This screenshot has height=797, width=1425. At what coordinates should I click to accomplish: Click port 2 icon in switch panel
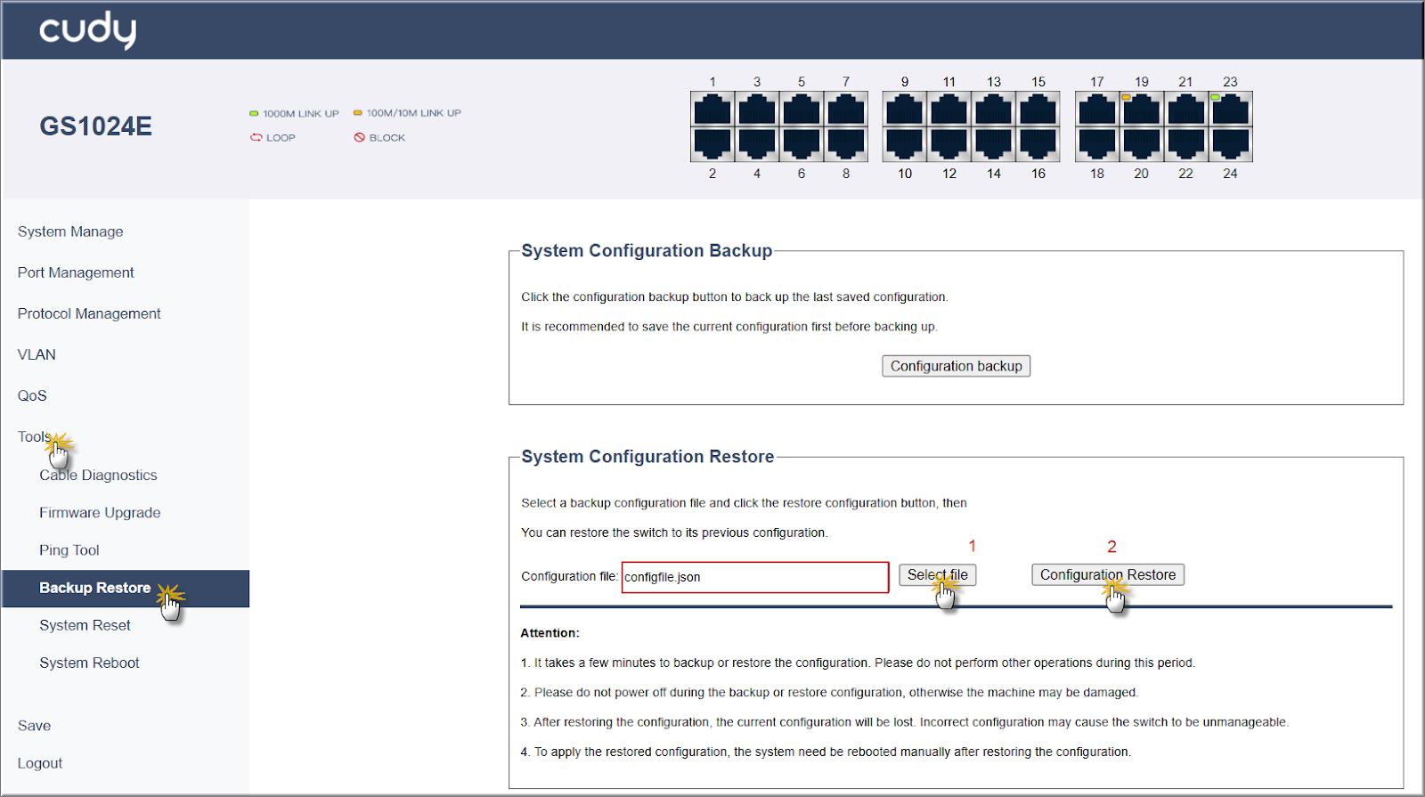coord(712,144)
